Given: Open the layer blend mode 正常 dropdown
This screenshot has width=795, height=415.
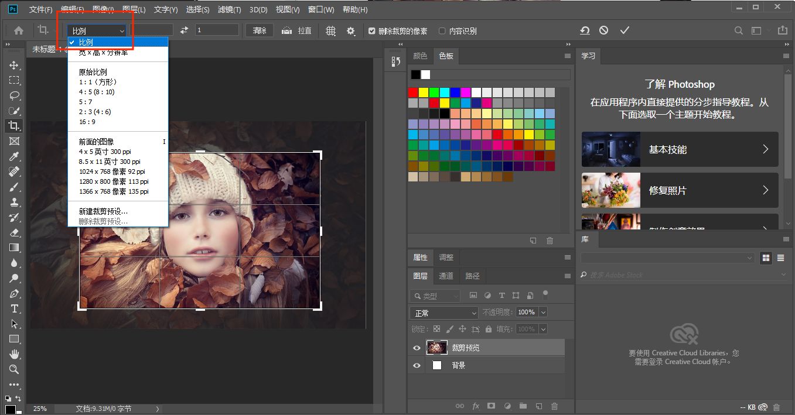Looking at the screenshot, I should (x=445, y=313).
